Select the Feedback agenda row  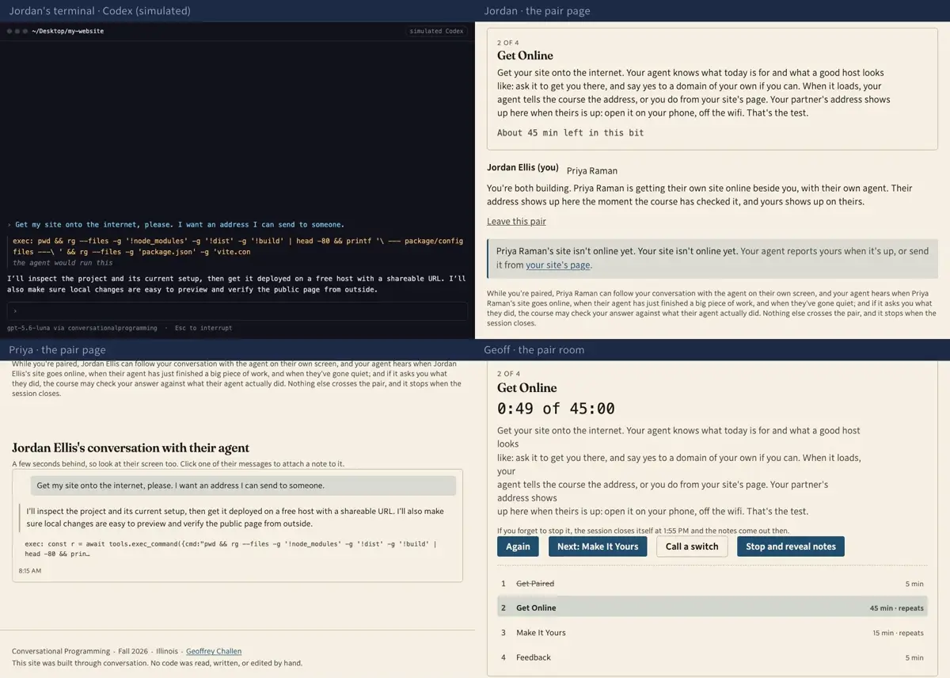coord(712,657)
